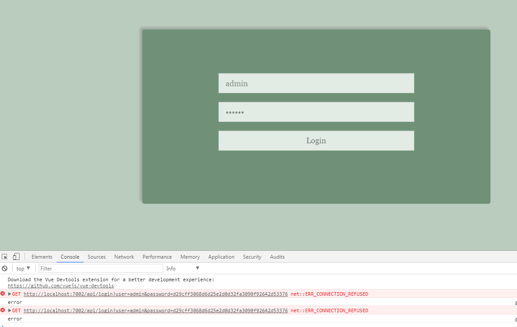Switch to the Memory tab

pyautogui.click(x=190, y=257)
